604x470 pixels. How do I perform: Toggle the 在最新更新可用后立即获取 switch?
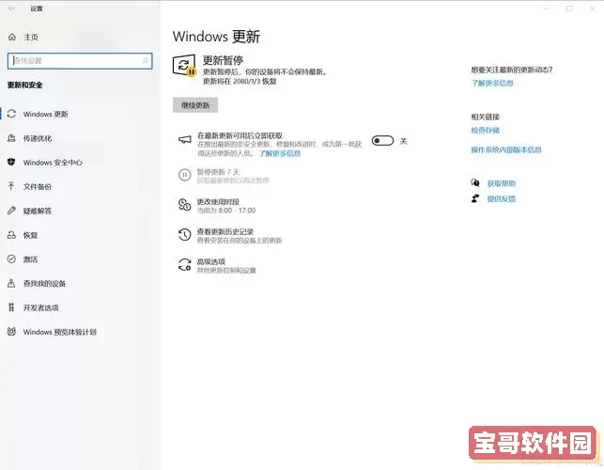click(x=382, y=141)
